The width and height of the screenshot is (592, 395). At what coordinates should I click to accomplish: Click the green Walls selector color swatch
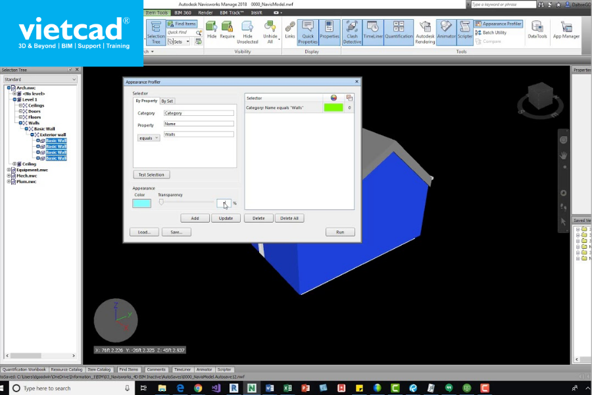pyautogui.click(x=333, y=108)
